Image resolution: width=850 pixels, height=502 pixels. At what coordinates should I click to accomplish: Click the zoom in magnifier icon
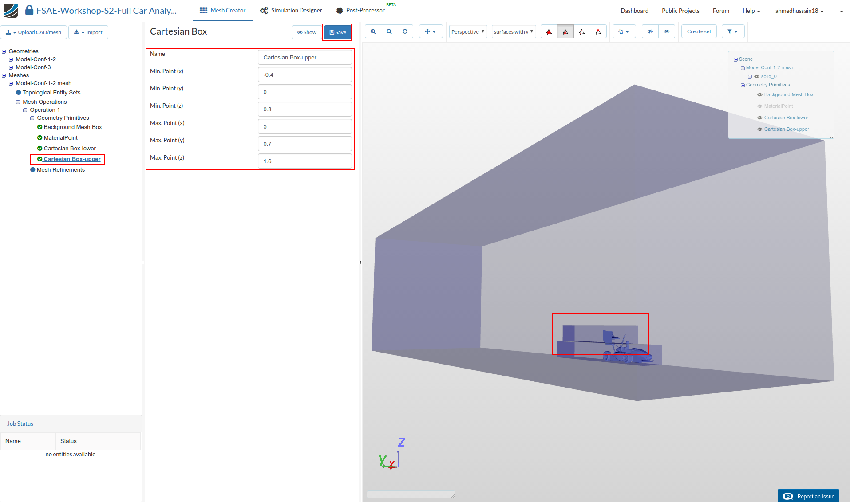coord(373,31)
